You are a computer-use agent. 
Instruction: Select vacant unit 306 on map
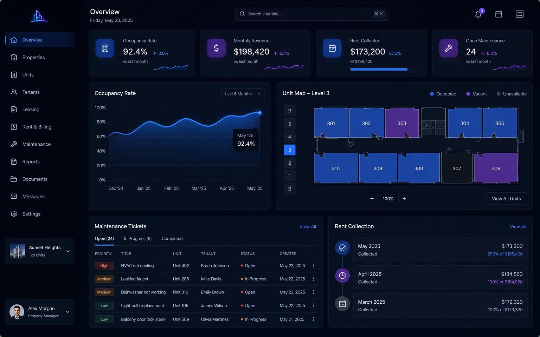point(496,168)
